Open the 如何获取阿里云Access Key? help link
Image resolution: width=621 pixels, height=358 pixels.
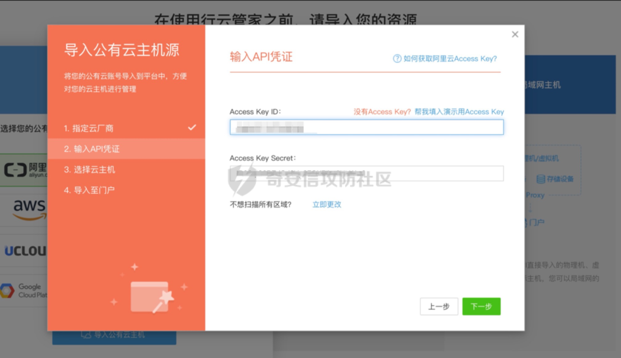[x=450, y=59]
